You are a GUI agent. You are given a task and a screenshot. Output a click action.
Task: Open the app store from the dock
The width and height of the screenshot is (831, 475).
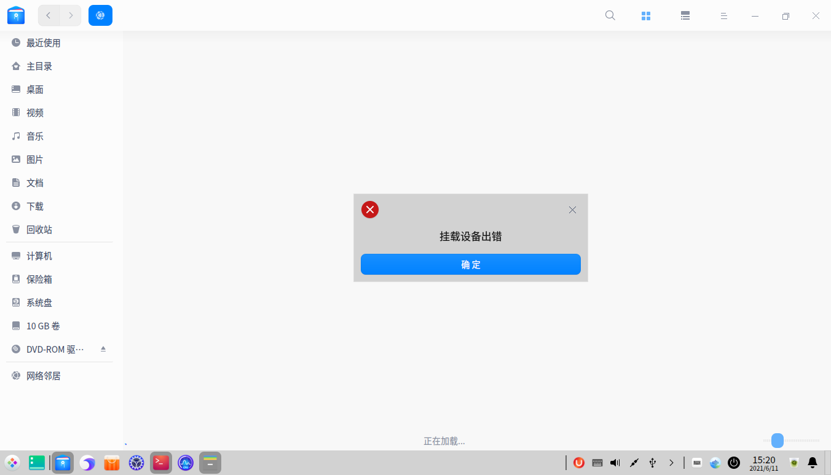pyautogui.click(x=112, y=463)
